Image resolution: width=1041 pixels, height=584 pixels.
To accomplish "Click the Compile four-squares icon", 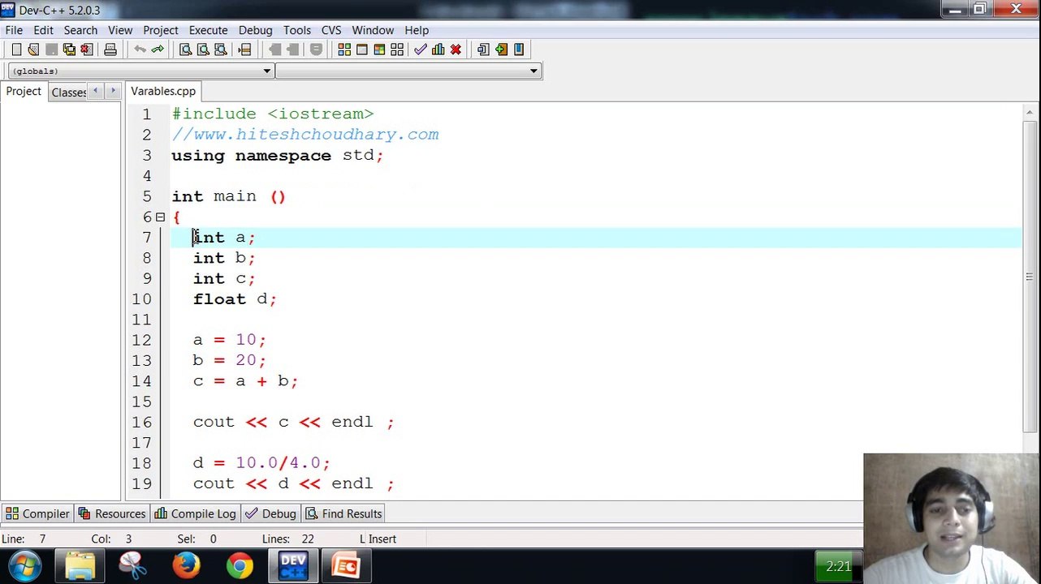I will [x=344, y=49].
